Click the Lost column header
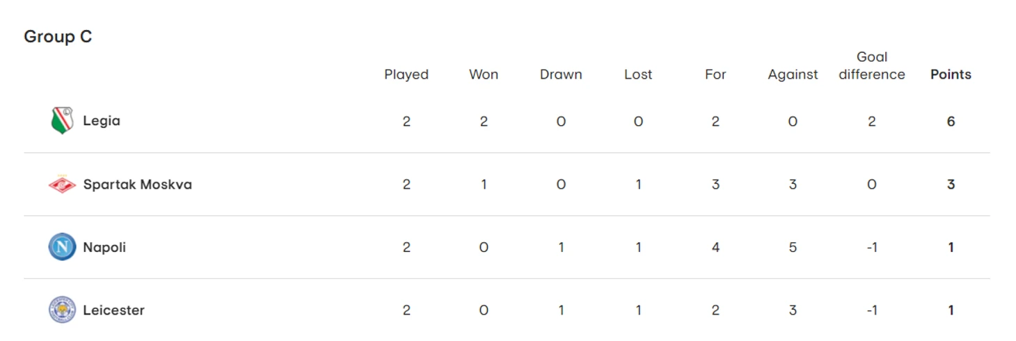The height and width of the screenshot is (341, 1016). pos(638,74)
